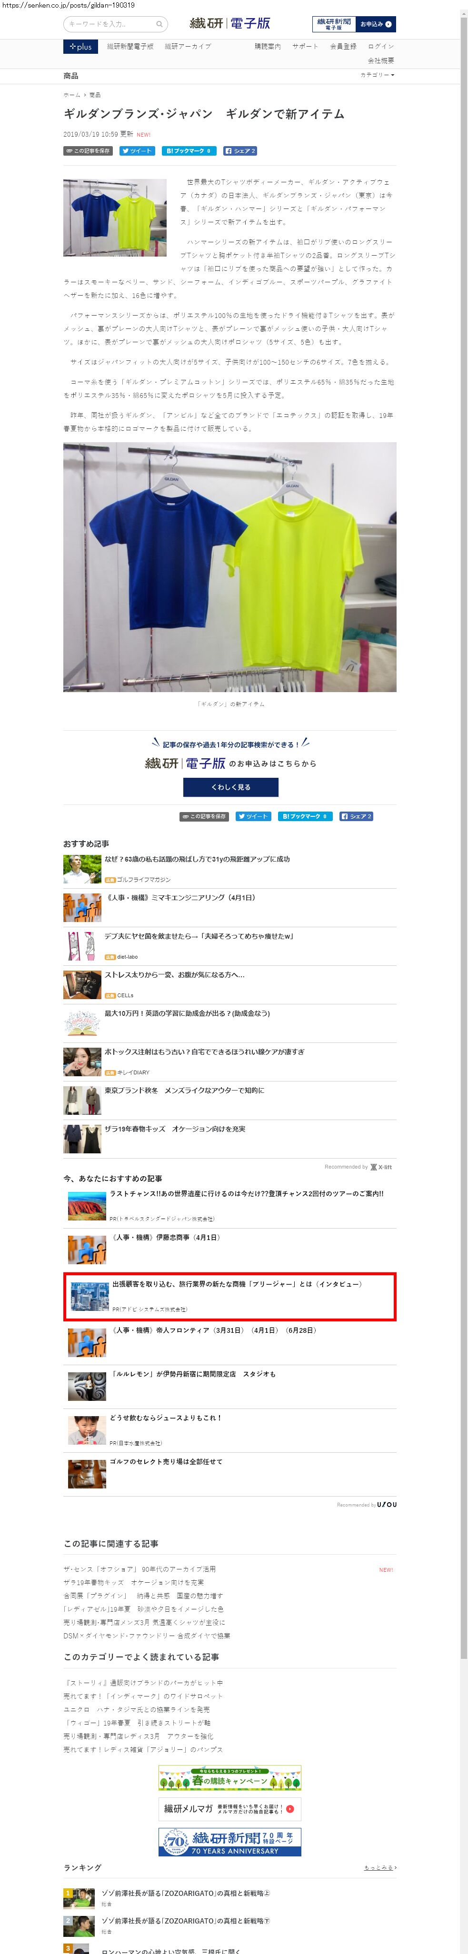This screenshot has height=1954, width=468.
Task: Open related link レディアゼル 19年夏
Action: [143, 1609]
